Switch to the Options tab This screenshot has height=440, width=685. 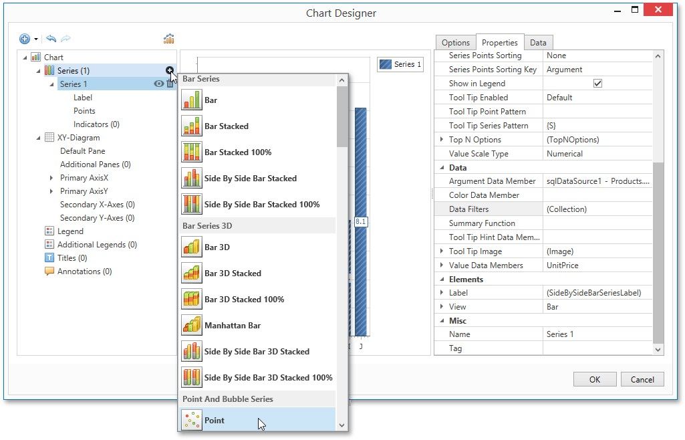coord(455,43)
